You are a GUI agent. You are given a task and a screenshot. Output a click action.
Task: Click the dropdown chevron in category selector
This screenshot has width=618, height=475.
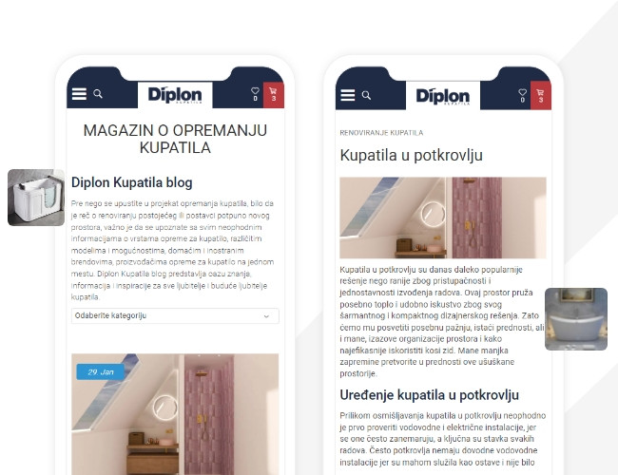click(266, 316)
